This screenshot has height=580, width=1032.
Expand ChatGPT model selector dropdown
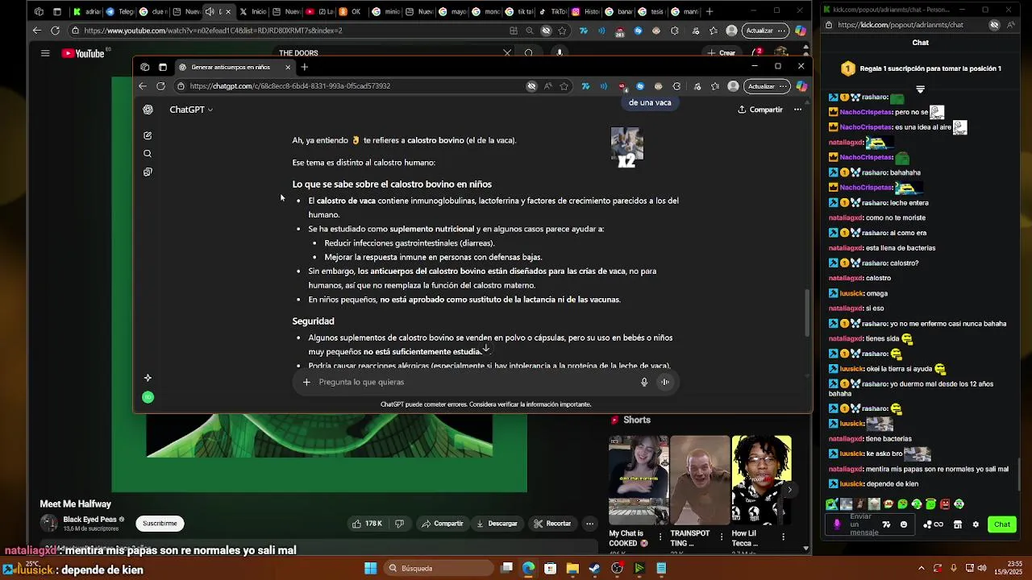pyautogui.click(x=191, y=110)
